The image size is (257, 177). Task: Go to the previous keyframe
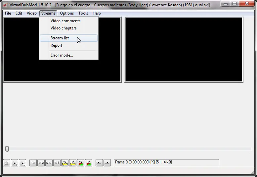65,163
